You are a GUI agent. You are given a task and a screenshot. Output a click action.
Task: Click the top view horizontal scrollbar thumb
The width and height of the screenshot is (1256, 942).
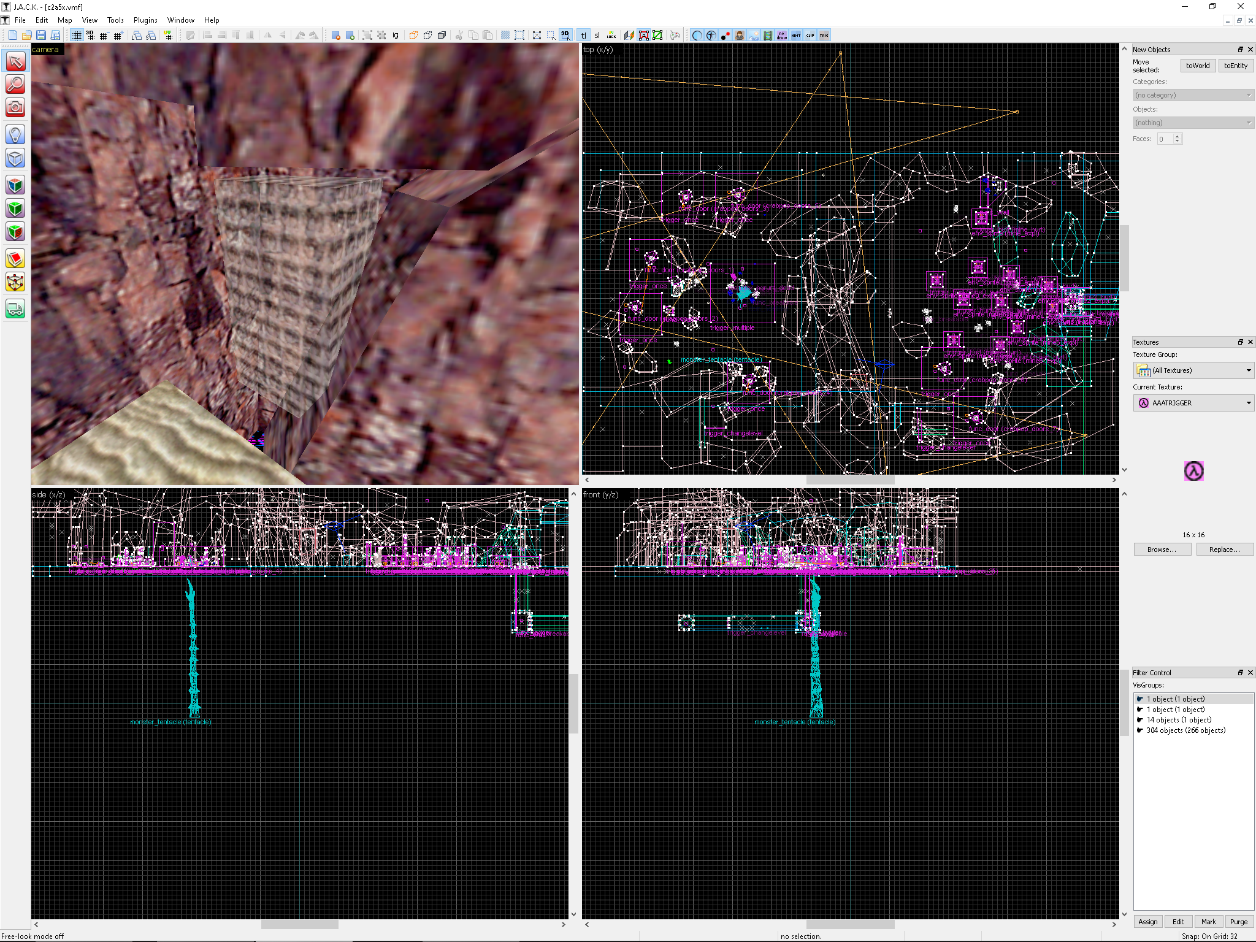pos(850,480)
